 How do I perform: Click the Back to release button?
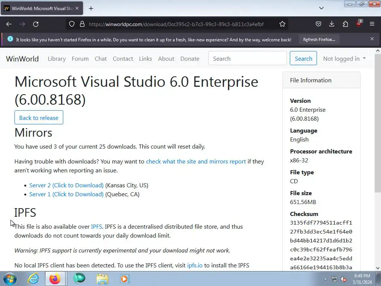(x=39, y=117)
